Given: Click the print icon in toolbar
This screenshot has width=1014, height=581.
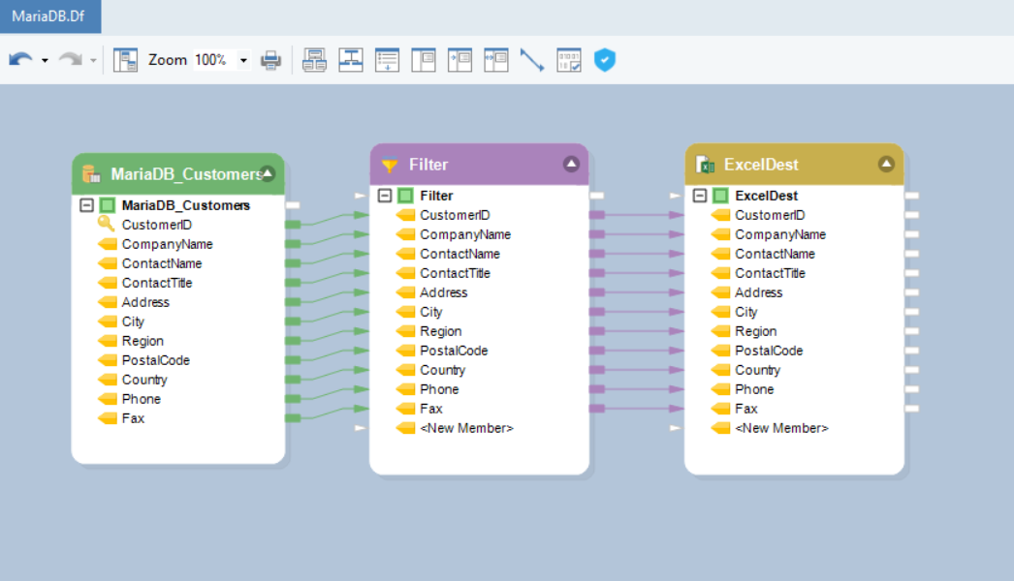Looking at the screenshot, I should [x=271, y=60].
